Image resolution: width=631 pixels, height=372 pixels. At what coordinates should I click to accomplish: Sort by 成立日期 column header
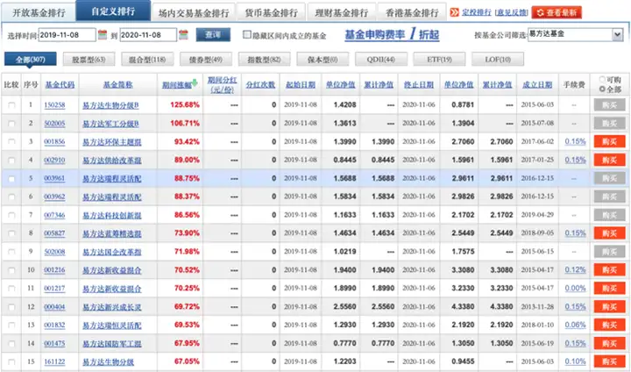pos(537,84)
